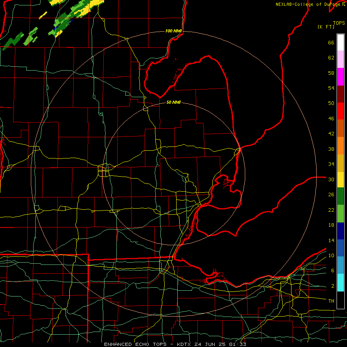Click the "100 NMI" range ring label
Viewport: 347px width, 347px height.
click(174, 31)
